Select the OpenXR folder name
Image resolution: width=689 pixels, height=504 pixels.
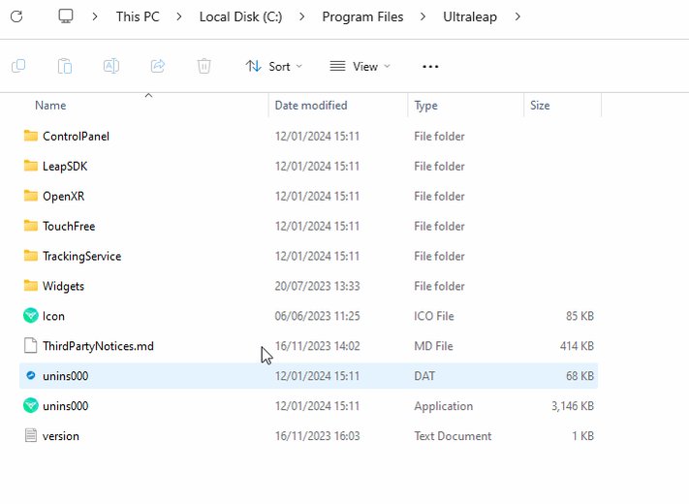[63, 196]
